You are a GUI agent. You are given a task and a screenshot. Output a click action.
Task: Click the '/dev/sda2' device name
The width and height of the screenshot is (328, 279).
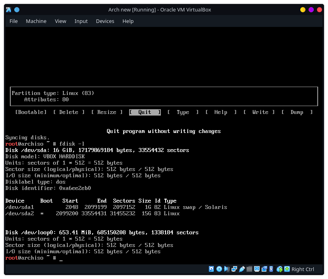coord(20,213)
